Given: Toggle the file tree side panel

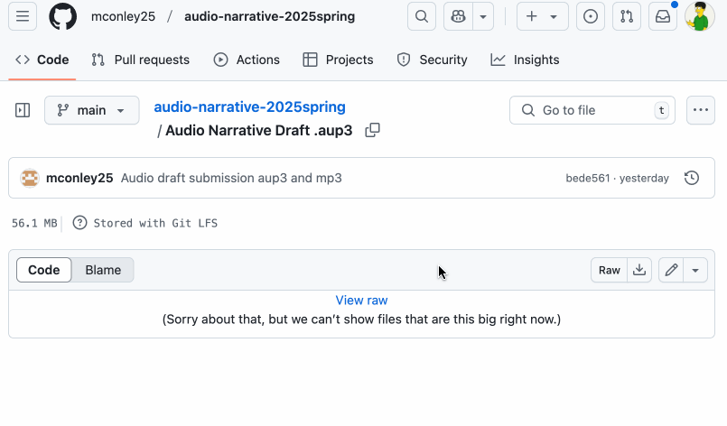Looking at the screenshot, I should 23,110.
